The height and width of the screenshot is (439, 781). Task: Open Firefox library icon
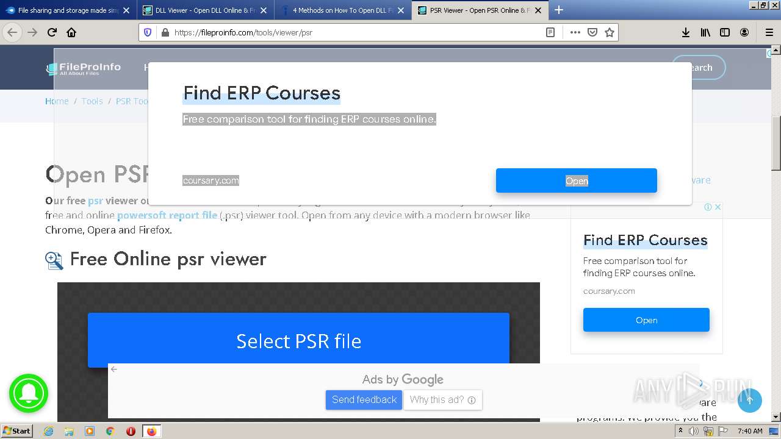click(705, 32)
